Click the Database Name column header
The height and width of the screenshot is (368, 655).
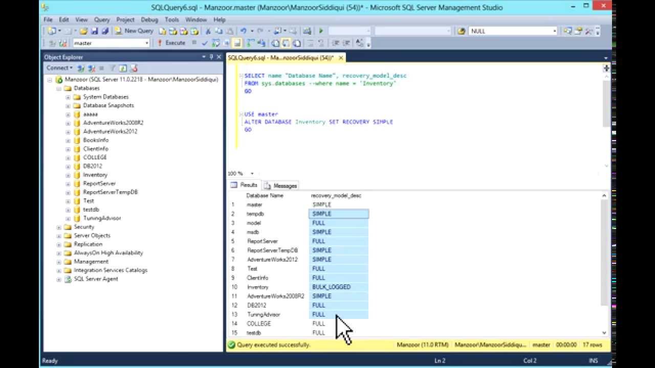(265, 196)
